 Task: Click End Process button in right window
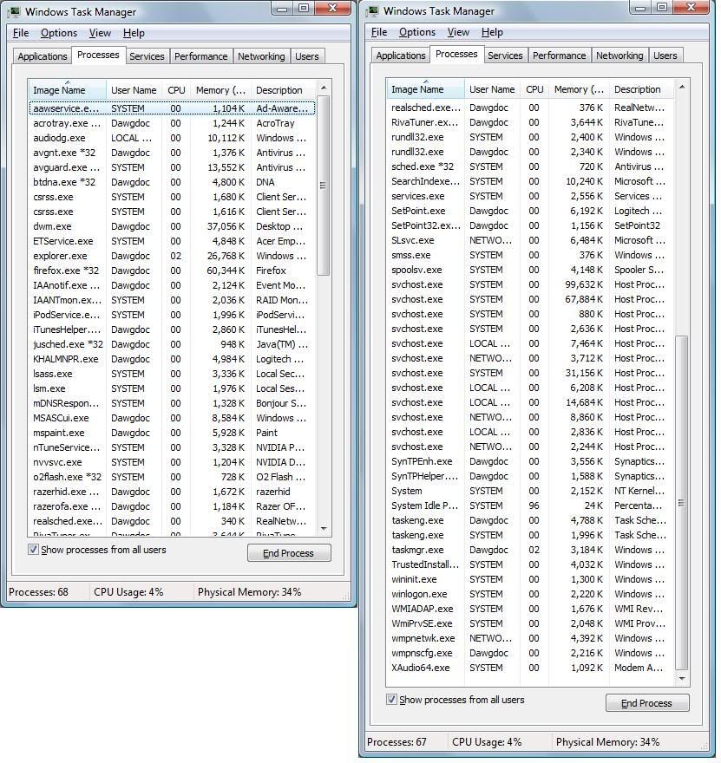pos(647,702)
